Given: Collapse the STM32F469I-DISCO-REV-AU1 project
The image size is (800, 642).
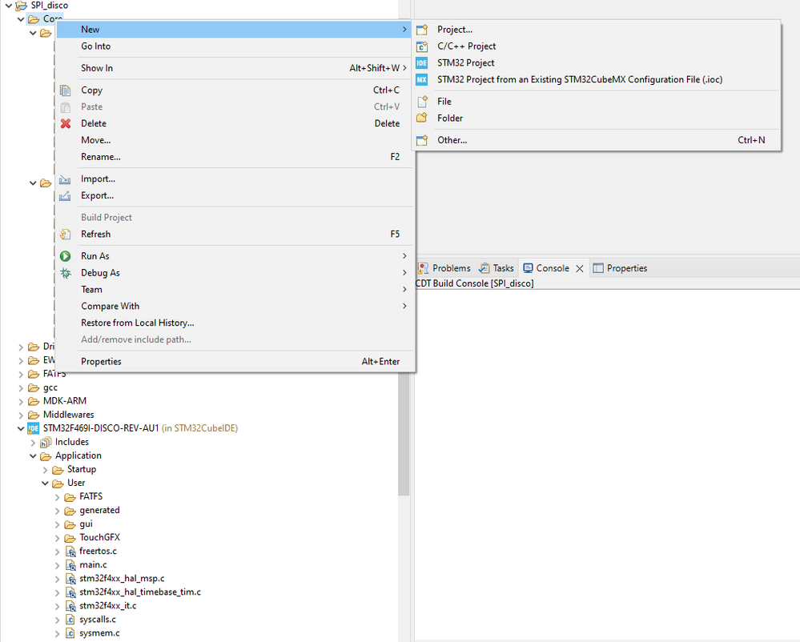Looking at the screenshot, I should tap(21, 428).
